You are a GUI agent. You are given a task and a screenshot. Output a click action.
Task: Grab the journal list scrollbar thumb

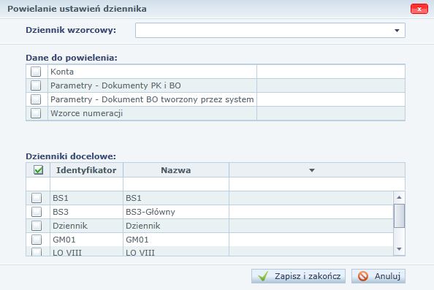(399, 215)
